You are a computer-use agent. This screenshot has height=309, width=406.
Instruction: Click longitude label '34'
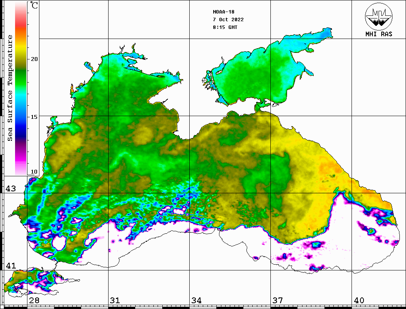(197, 301)
